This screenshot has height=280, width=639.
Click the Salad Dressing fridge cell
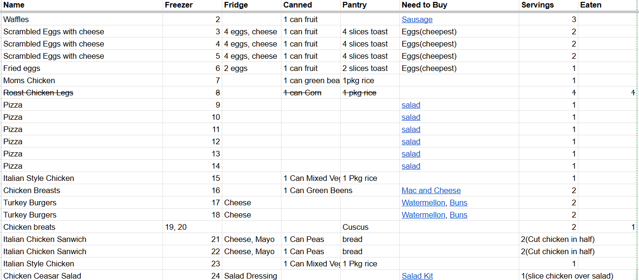click(250, 276)
